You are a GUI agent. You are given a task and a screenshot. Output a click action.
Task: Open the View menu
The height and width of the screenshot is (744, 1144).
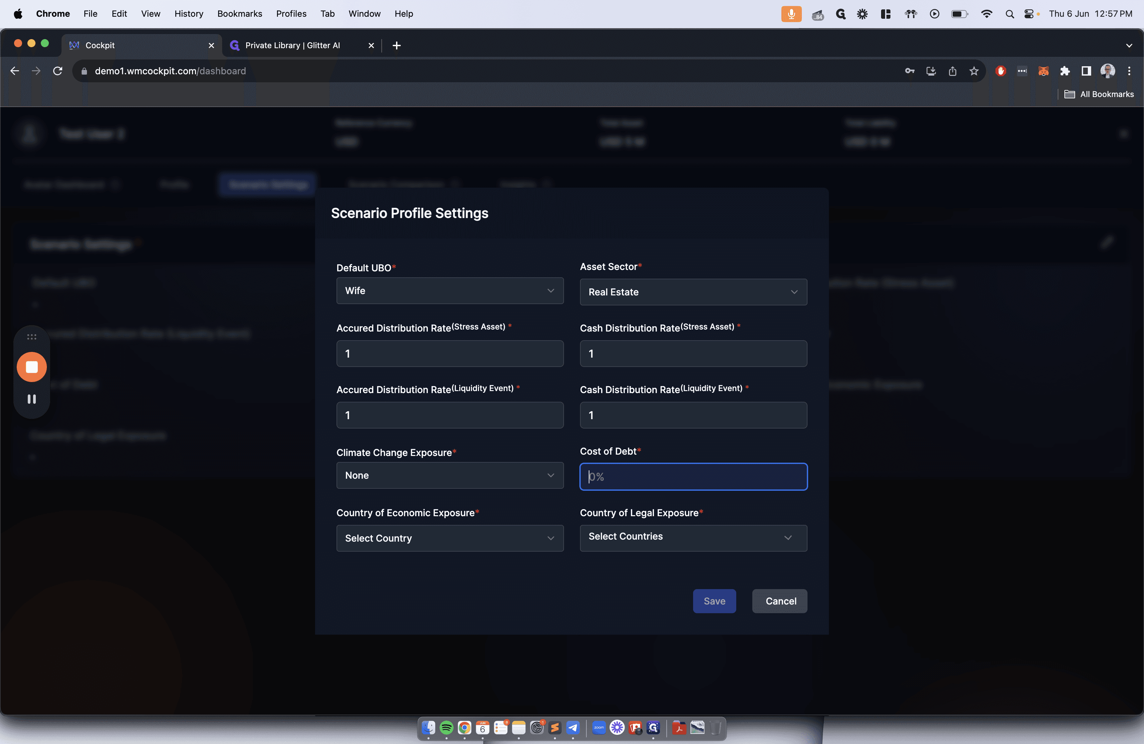pyautogui.click(x=151, y=14)
